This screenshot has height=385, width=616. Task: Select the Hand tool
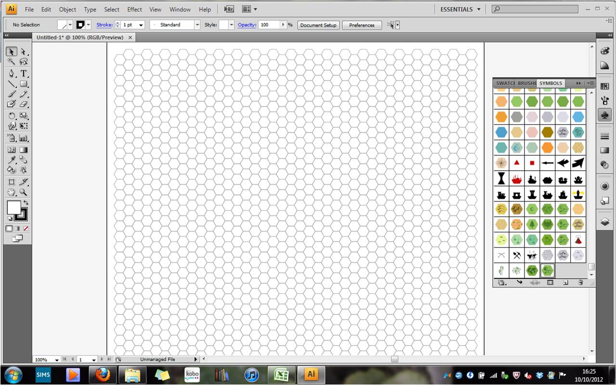point(11,192)
